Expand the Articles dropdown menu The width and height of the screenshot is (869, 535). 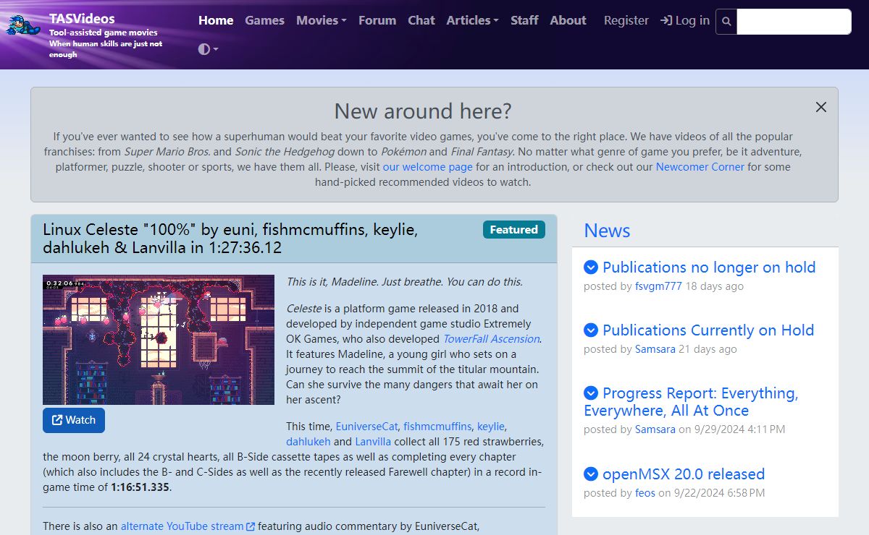pyautogui.click(x=472, y=20)
